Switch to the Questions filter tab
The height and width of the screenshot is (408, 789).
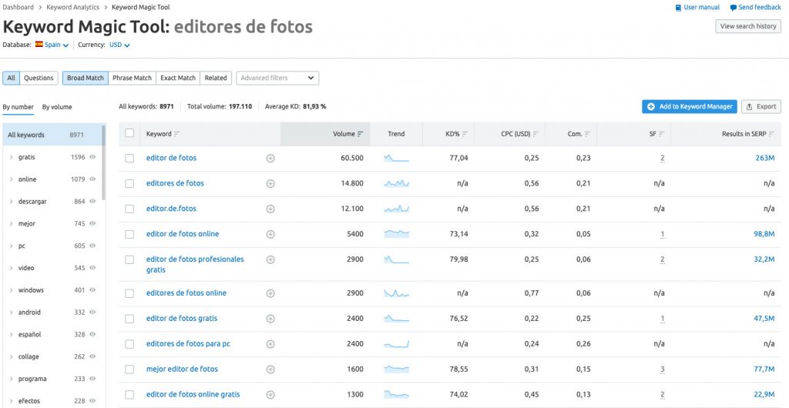39,78
